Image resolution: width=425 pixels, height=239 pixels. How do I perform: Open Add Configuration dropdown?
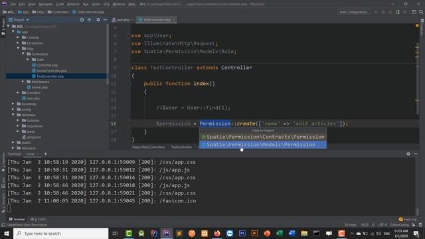pos(354,12)
